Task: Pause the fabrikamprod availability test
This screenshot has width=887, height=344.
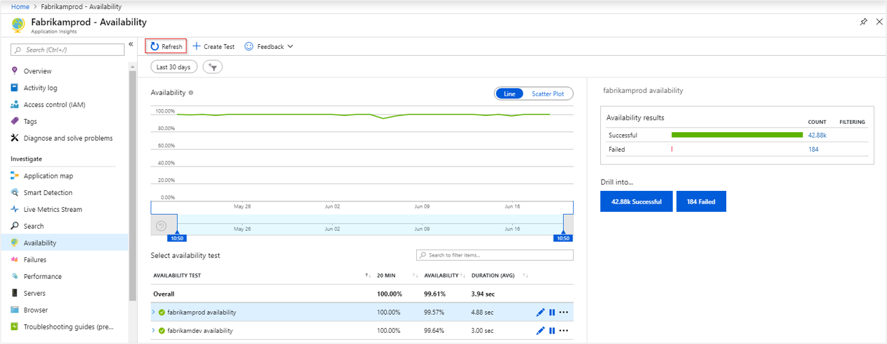Action: [x=552, y=313]
